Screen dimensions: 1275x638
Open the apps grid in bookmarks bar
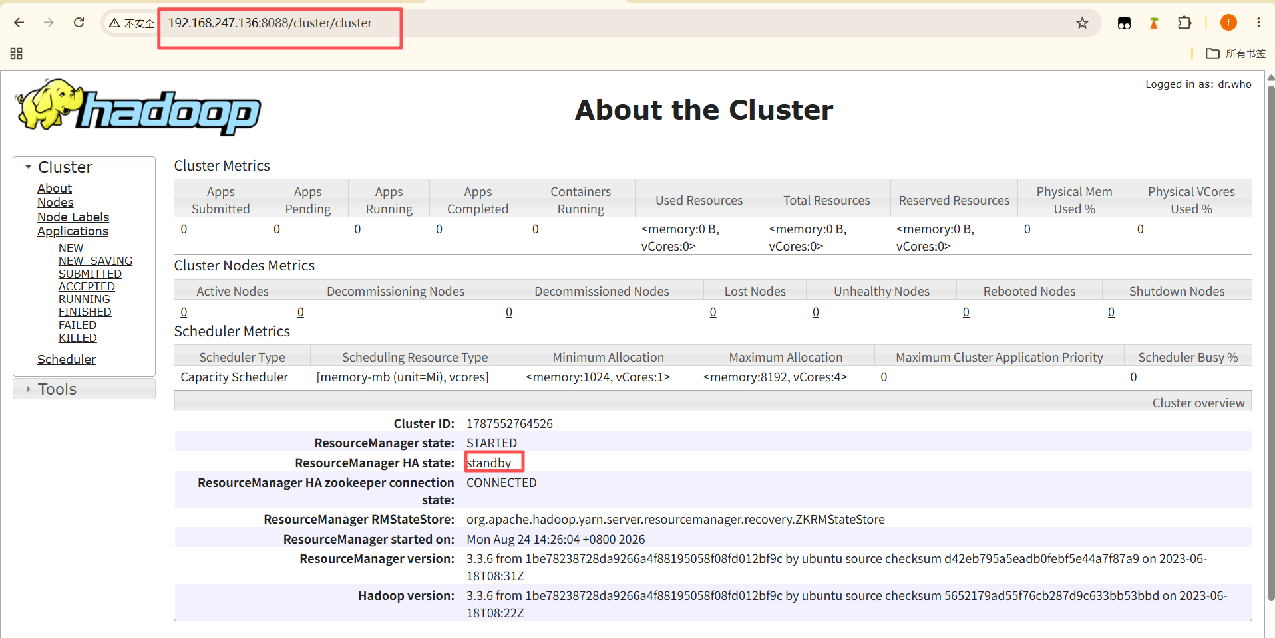pyautogui.click(x=17, y=53)
